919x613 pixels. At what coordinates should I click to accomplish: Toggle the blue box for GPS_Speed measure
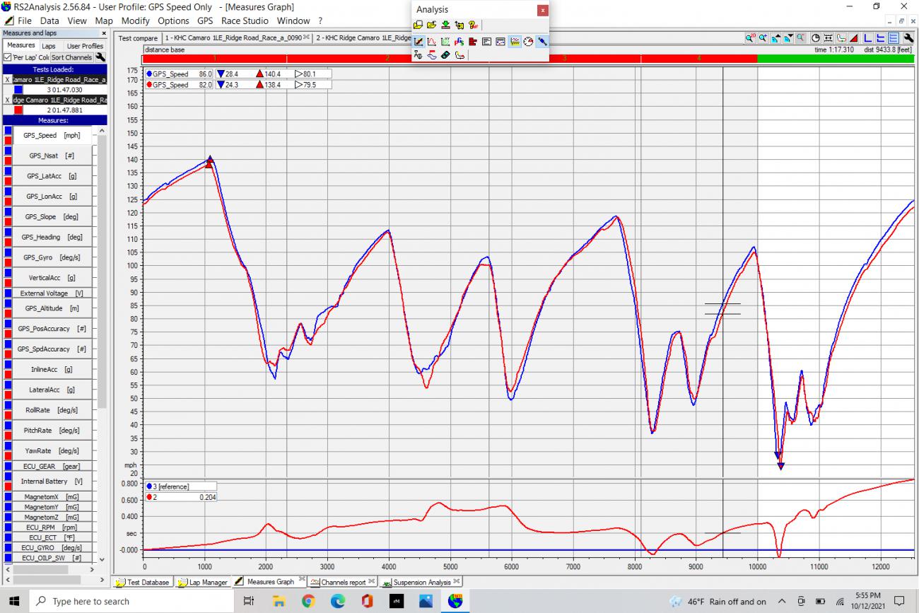tap(8, 131)
